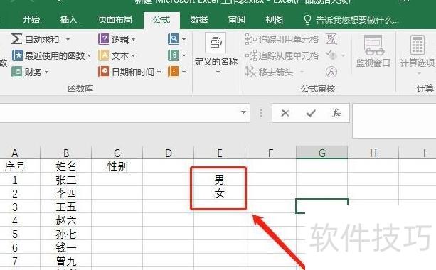The width and height of the screenshot is (436, 270).
Task: Click the Date and Time functions icon
Action: tap(103, 72)
